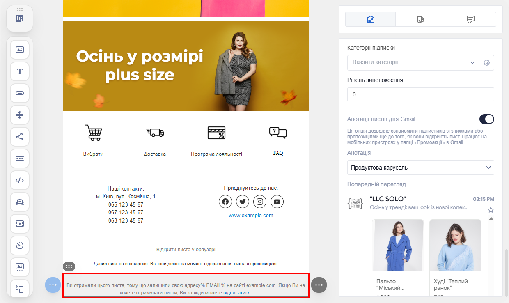509x303 pixels.
Task: Follow the www.example.com link
Action: pyautogui.click(x=251, y=216)
